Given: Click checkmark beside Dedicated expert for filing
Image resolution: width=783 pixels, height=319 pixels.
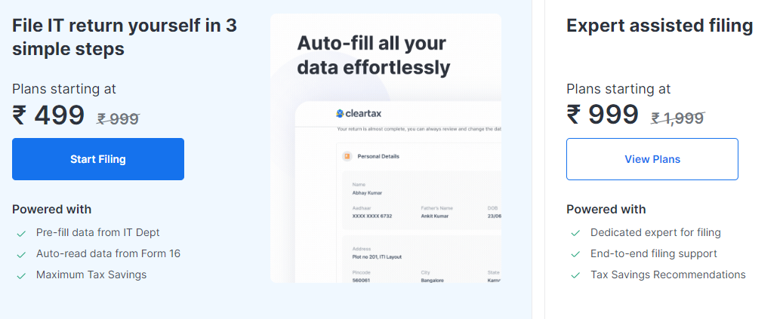Looking at the screenshot, I should click(575, 233).
